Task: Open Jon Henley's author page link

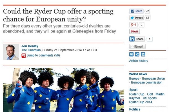Action: (30, 46)
